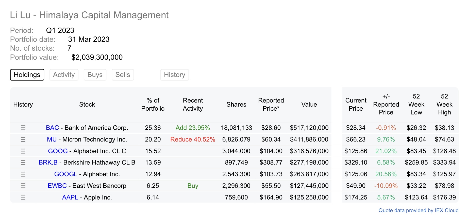Select shares figure 18,081,133
This screenshot has width=467, height=220.
(x=236, y=128)
